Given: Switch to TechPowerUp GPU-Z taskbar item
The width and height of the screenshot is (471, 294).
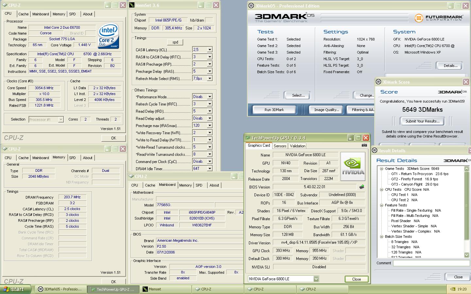Looking at the screenshot, I should [113, 289].
